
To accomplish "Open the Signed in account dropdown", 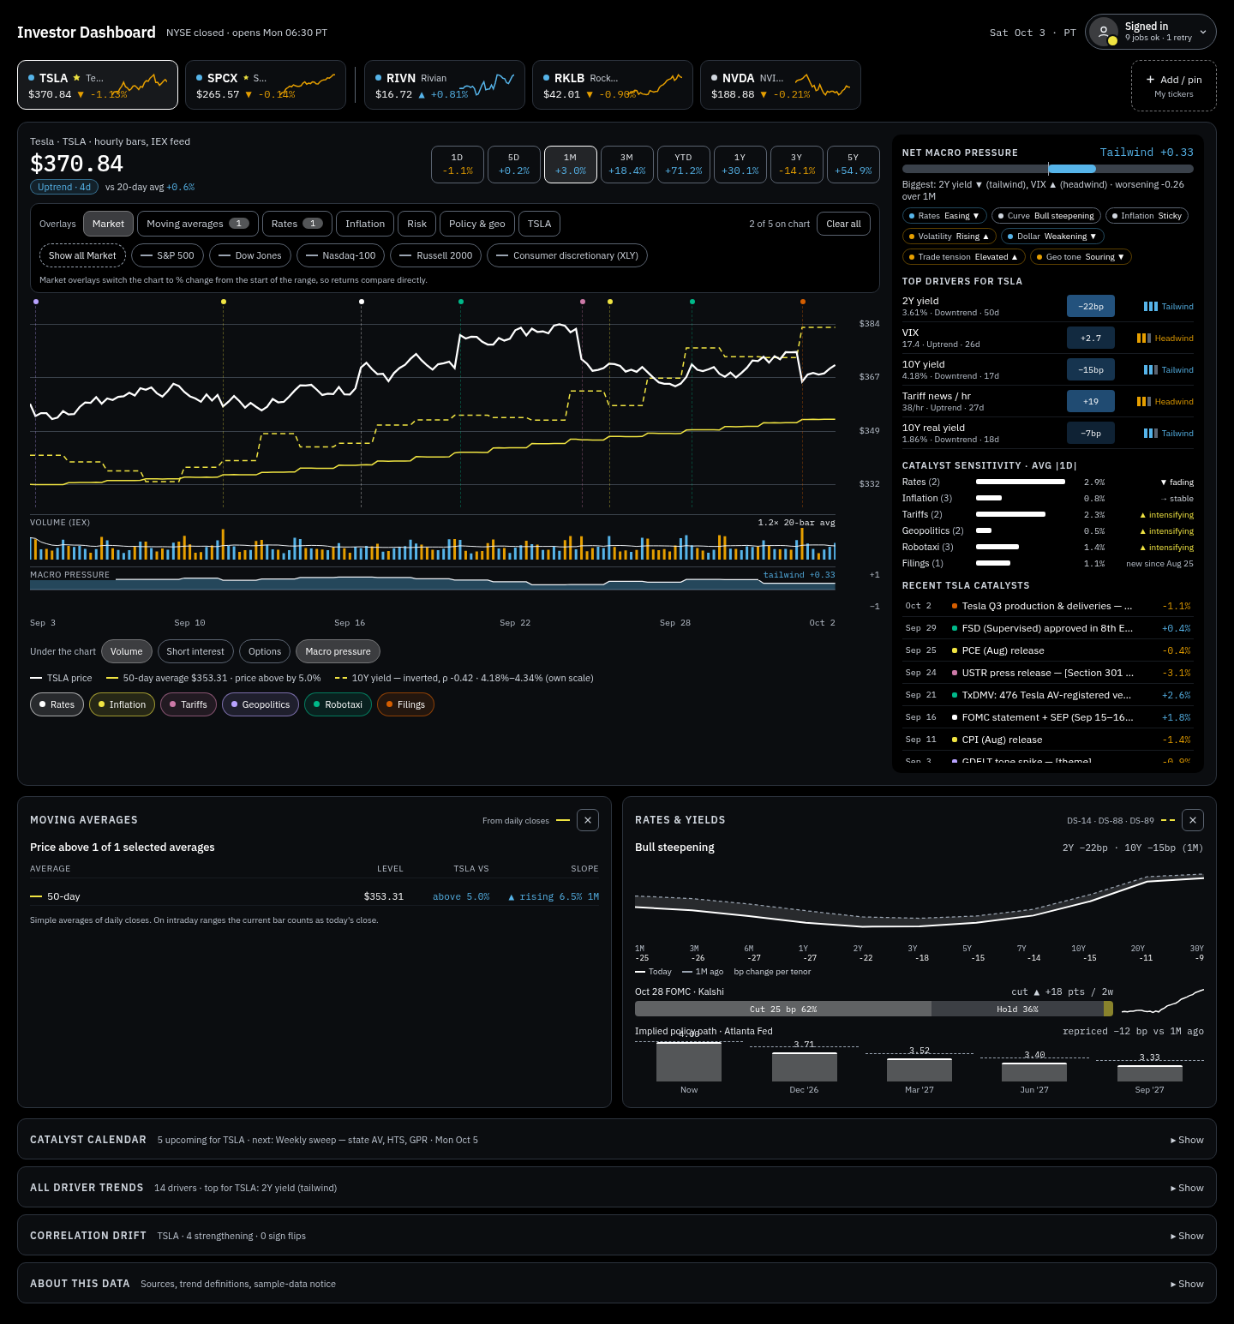I will pyautogui.click(x=1151, y=32).
